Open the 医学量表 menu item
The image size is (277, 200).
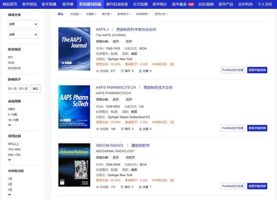point(180,4)
